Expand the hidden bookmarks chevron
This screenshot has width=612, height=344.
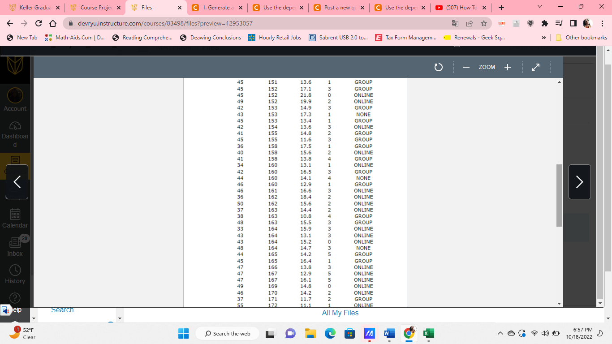(543, 38)
